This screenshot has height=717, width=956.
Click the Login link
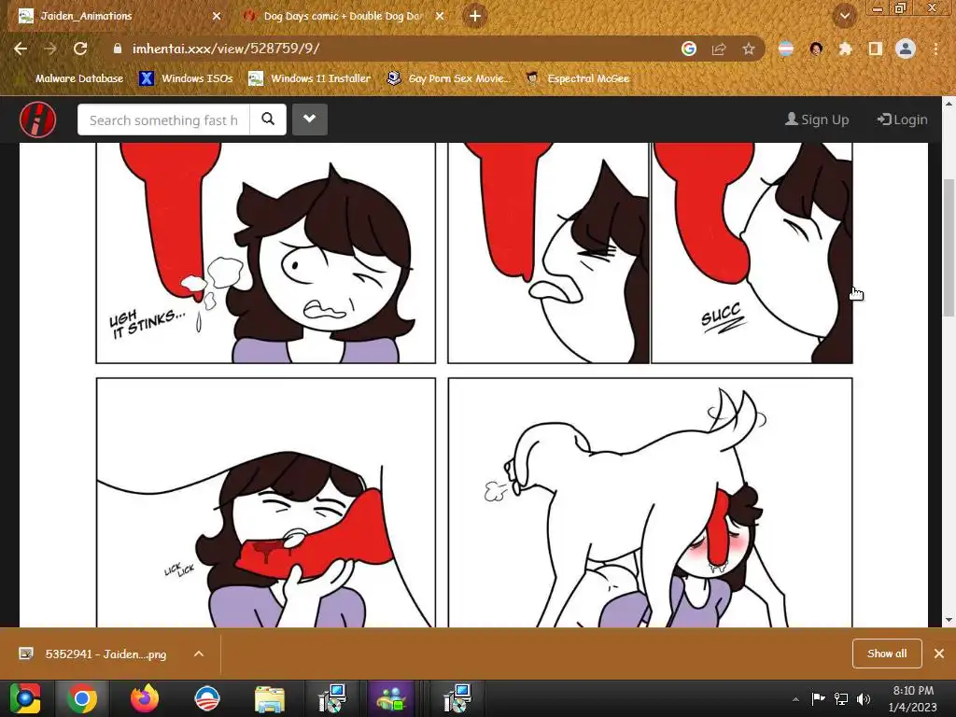(903, 119)
